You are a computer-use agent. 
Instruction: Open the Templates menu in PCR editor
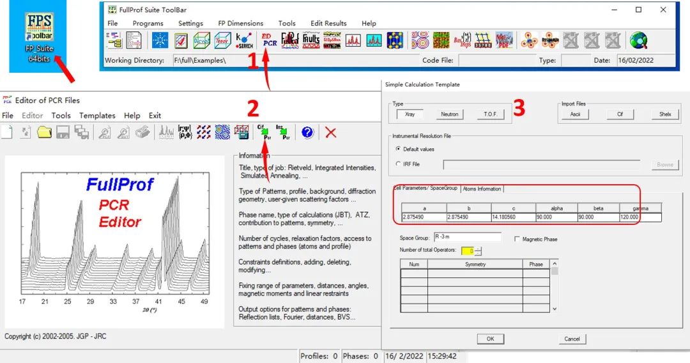coord(97,116)
